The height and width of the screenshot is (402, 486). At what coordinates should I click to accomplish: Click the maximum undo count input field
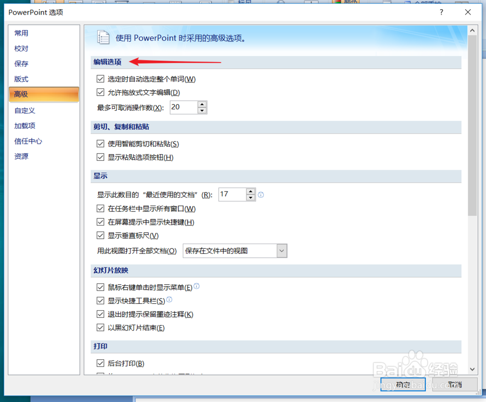(184, 107)
